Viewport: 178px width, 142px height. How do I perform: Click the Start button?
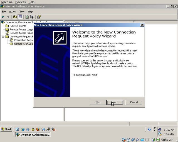[x=6, y=129]
